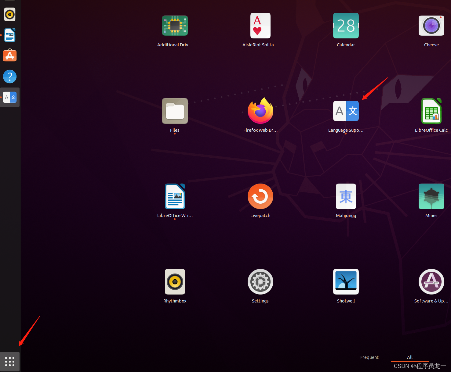Launch Mines game
Screen dimensions: 451x372
click(431, 196)
